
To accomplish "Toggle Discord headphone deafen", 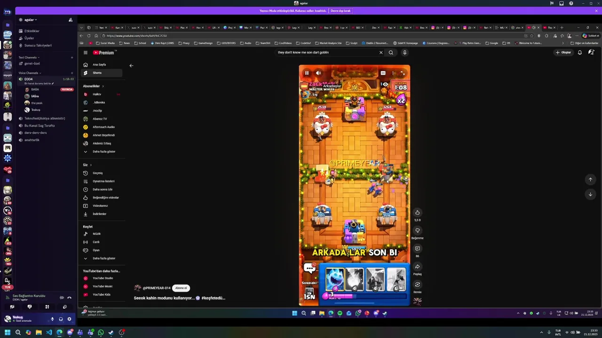I will pyautogui.click(x=61, y=319).
